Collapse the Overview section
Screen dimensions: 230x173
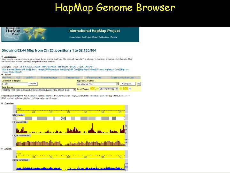(2, 103)
